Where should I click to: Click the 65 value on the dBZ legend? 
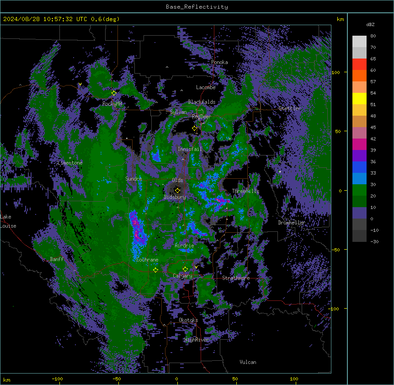pyautogui.click(x=373, y=59)
